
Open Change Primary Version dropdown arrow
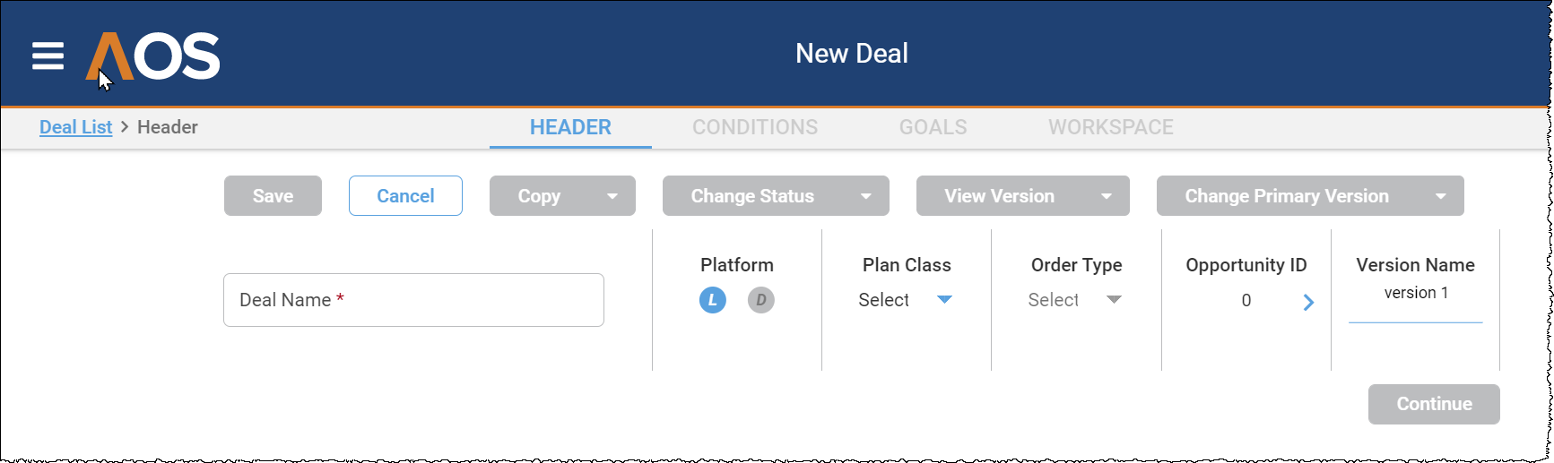tap(1441, 196)
